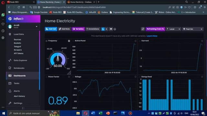207x116 pixels.
Task: Open InfluxDB bookmark in bookmarks bar
Action: point(91,12)
